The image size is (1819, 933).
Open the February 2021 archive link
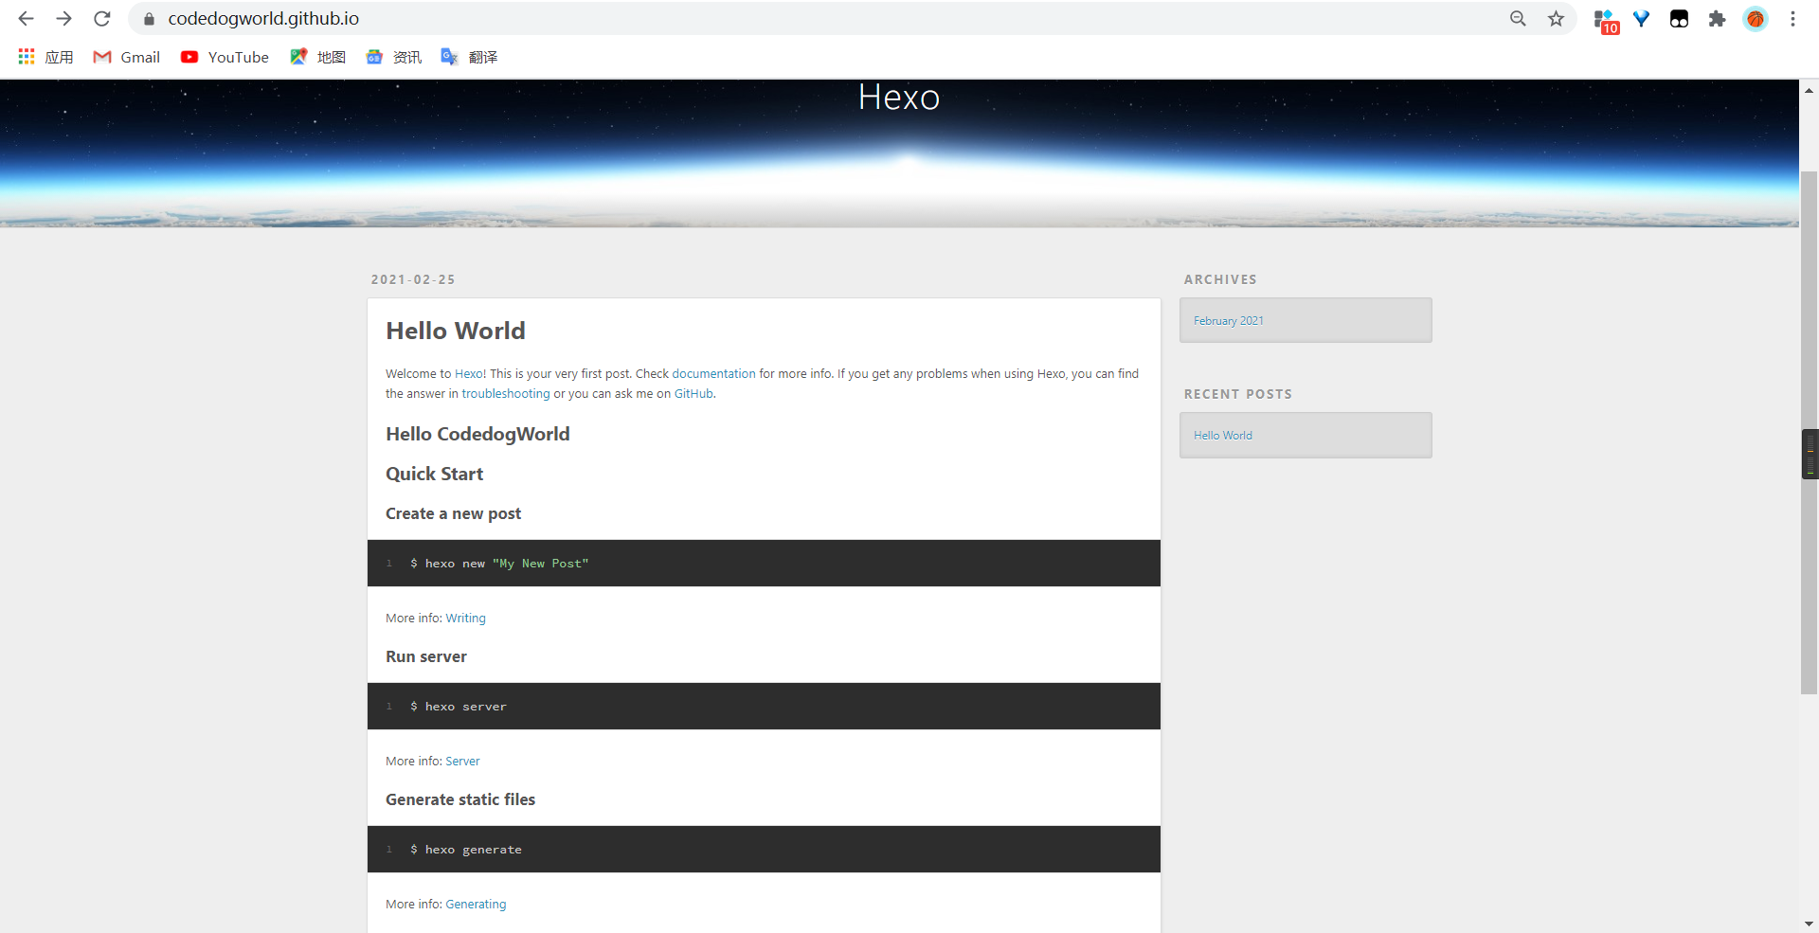(x=1228, y=321)
